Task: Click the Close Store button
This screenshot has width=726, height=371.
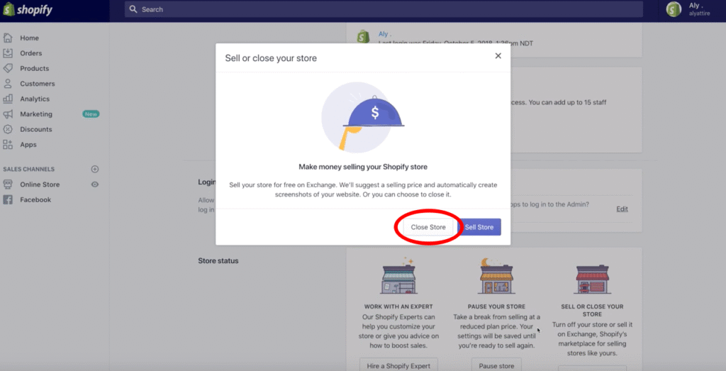Action: 428,227
